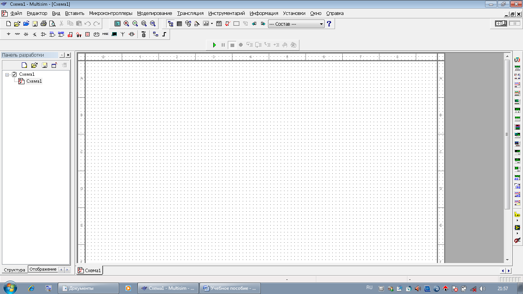523x294 pixels.
Task: Collapse the Схема1 tree node
Action: pyautogui.click(x=7, y=74)
